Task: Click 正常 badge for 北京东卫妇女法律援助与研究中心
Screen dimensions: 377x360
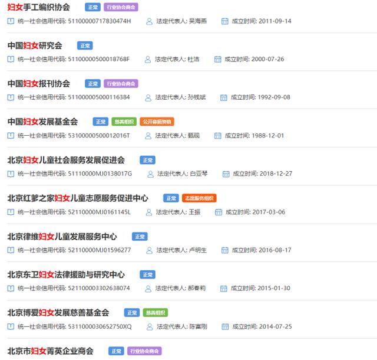Action: point(148,274)
